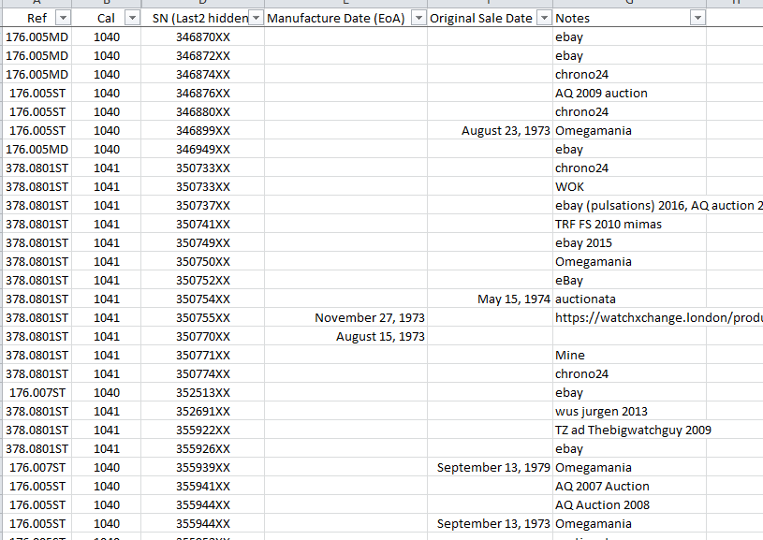
Task: Open the Ref column filter dropdown
Action: coord(63,19)
